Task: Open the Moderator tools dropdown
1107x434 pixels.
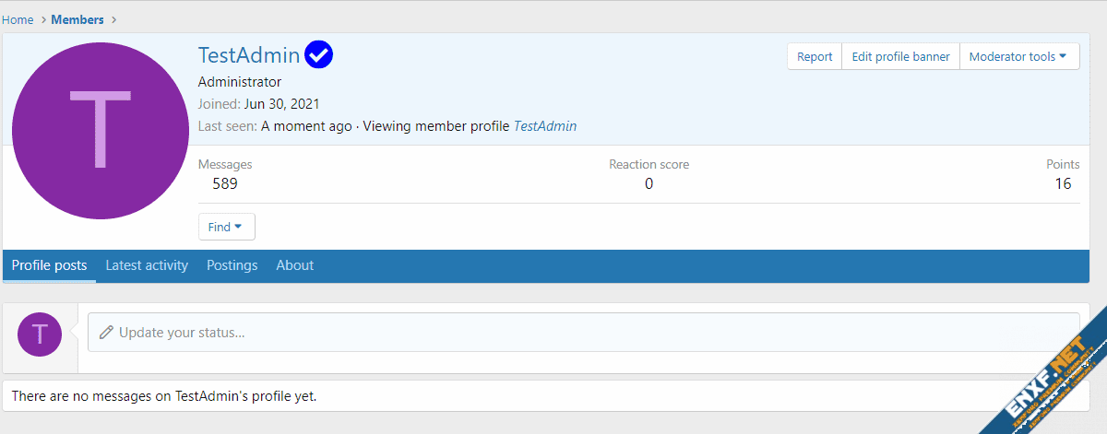Action: click(1018, 56)
